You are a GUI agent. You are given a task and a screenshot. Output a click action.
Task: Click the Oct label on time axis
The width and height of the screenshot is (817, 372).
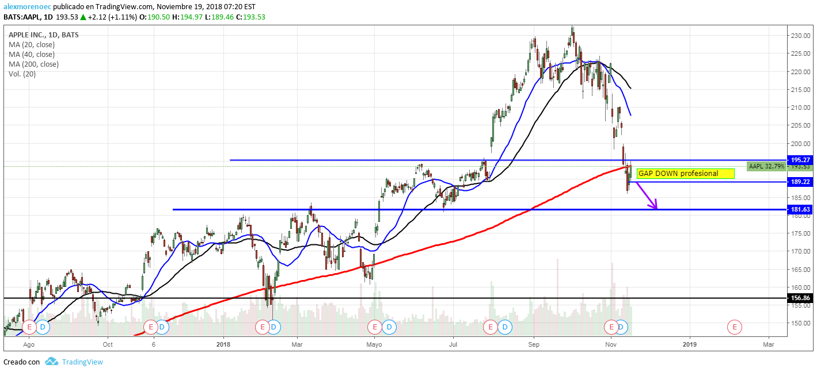click(x=107, y=344)
